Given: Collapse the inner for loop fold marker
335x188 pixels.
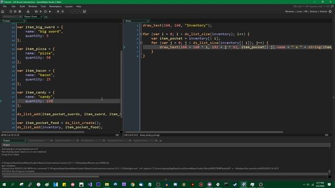Looking at the screenshot, I should pyautogui.click(x=141, y=43).
